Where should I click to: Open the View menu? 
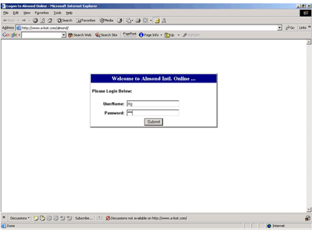(x=27, y=13)
